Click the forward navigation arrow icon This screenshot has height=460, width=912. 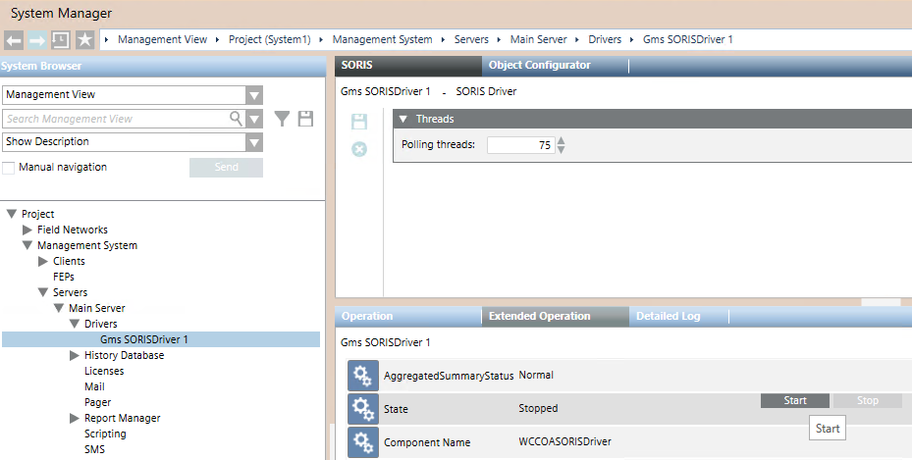pyautogui.click(x=37, y=40)
